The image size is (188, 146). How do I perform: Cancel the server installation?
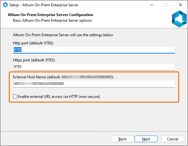(x=173, y=139)
